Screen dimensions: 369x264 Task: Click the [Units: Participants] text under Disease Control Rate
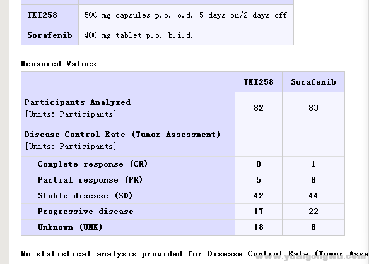click(x=71, y=147)
